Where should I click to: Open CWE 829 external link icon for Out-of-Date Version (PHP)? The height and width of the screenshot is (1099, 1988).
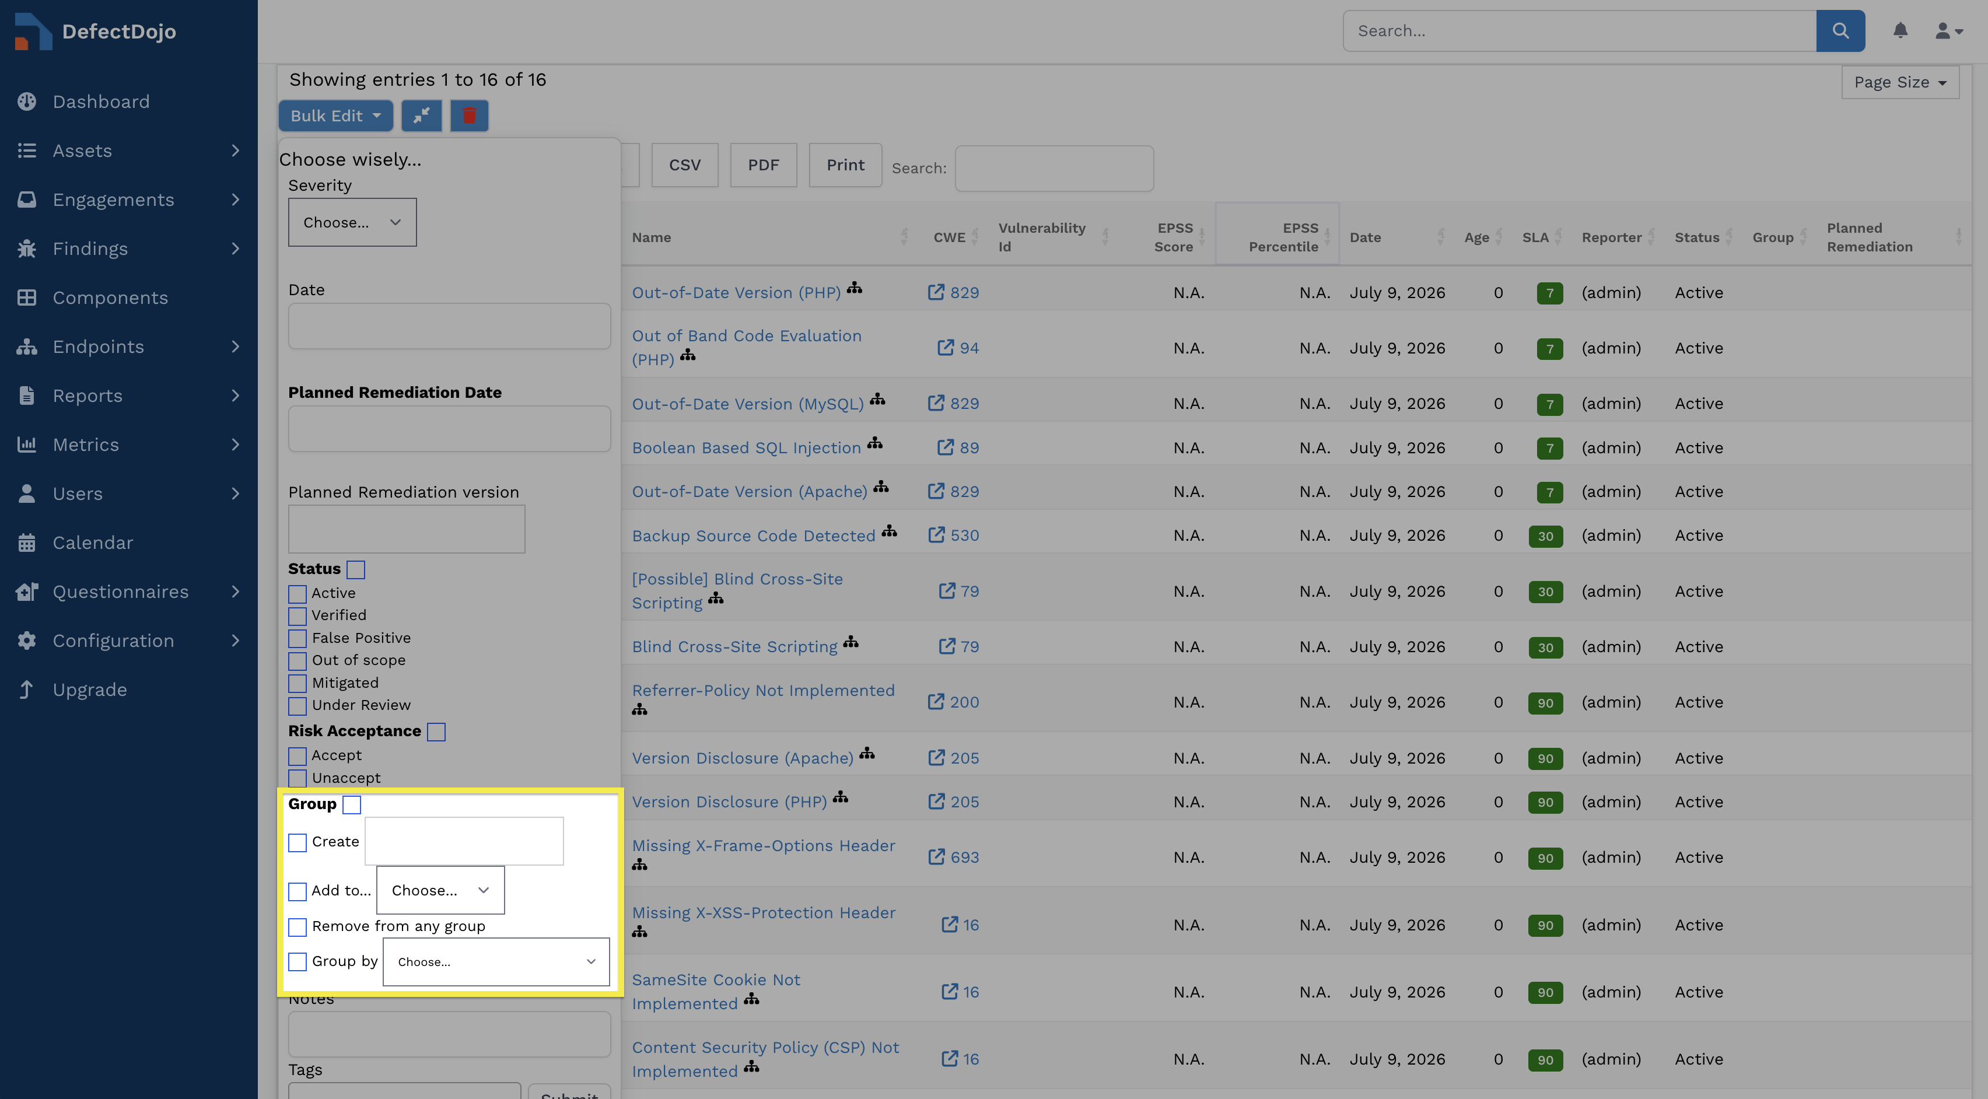pyautogui.click(x=935, y=292)
